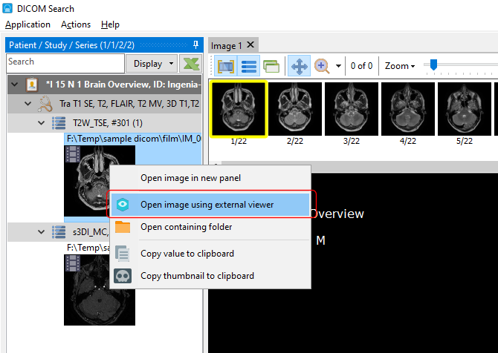Open the Zoom dropdown menu
Screen dimensions: 498x353
401,66
